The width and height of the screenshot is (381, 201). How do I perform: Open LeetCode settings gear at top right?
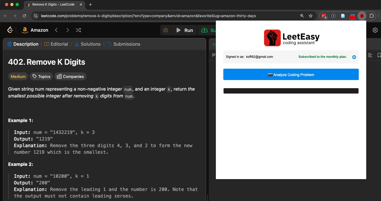click(x=375, y=30)
